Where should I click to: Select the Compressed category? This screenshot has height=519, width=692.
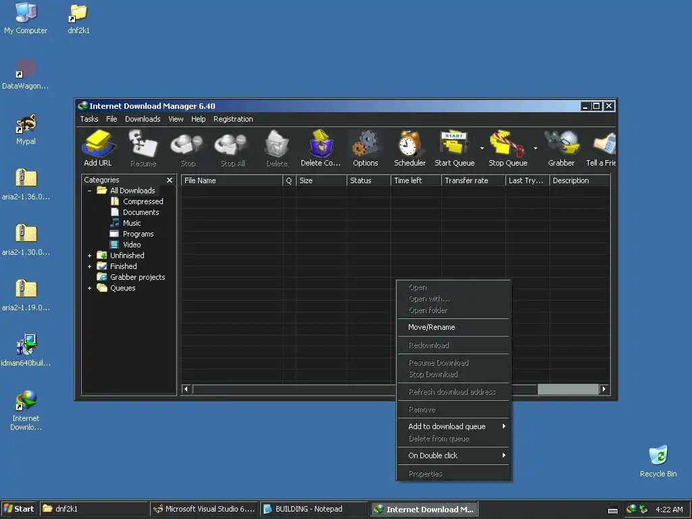click(143, 201)
